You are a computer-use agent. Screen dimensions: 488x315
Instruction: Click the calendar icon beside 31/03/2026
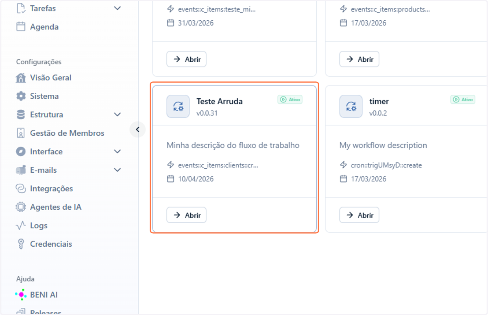point(171,23)
